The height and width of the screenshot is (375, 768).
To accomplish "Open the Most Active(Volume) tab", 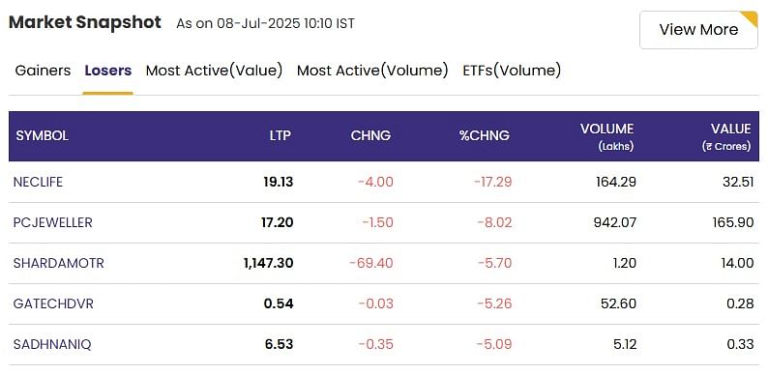I will click(372, 71).
